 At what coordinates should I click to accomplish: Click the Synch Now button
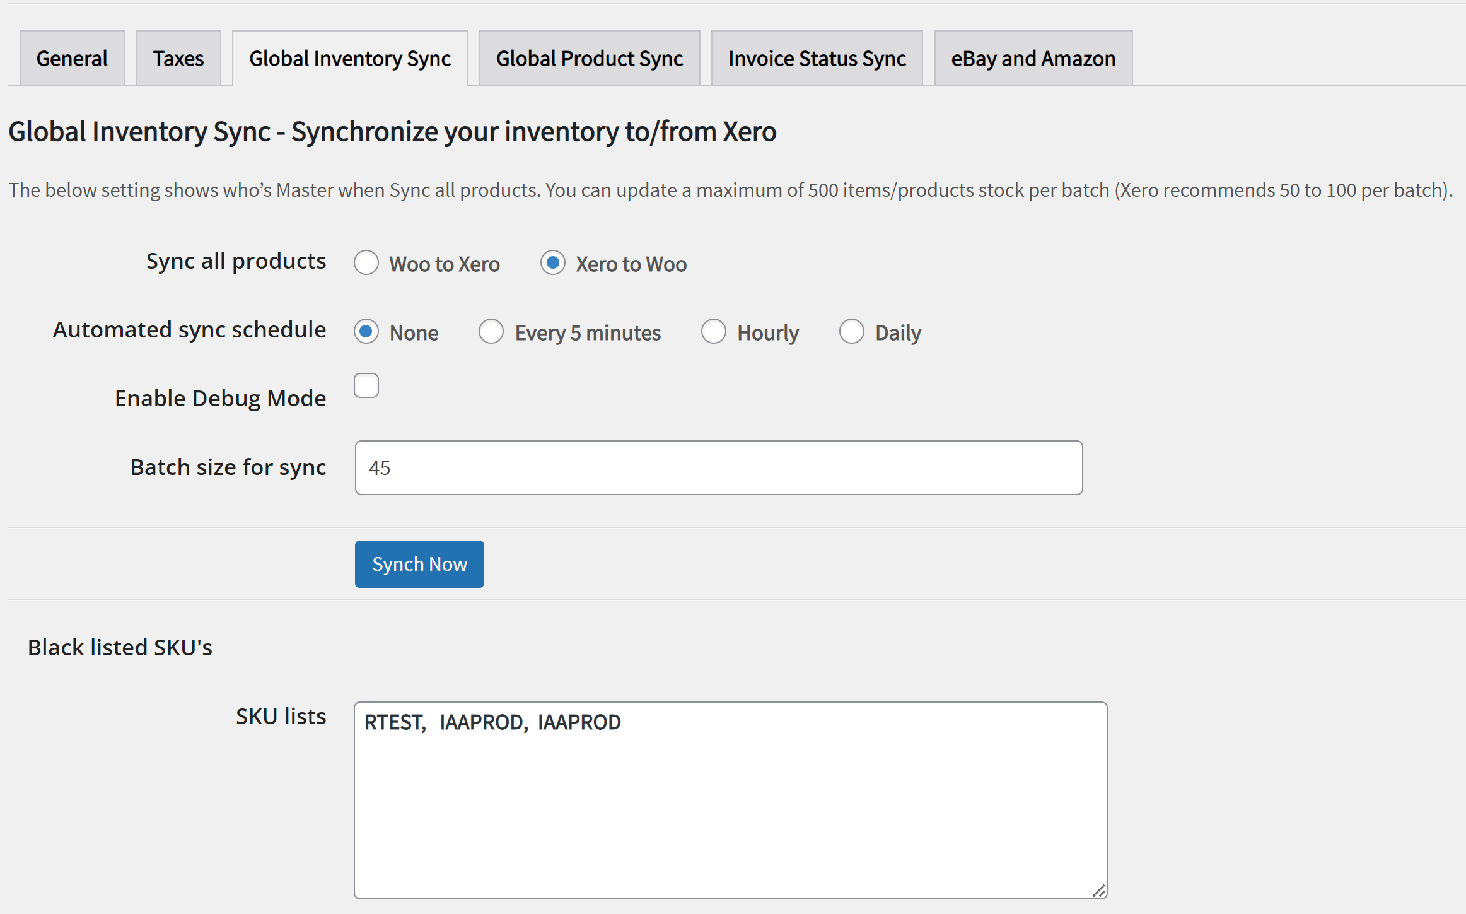[419, 564]
